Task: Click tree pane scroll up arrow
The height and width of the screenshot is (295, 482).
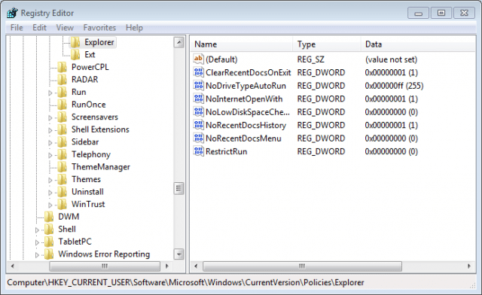Action: click(179, 42)
